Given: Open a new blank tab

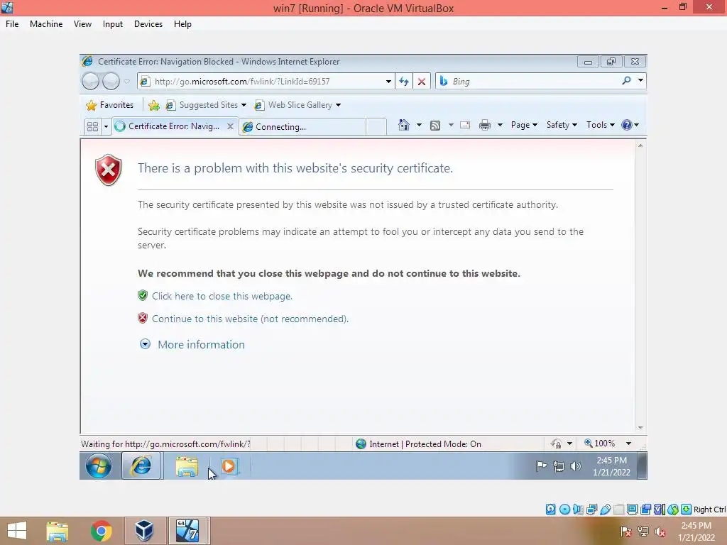Looking at the screenshot, I should 376,126.
